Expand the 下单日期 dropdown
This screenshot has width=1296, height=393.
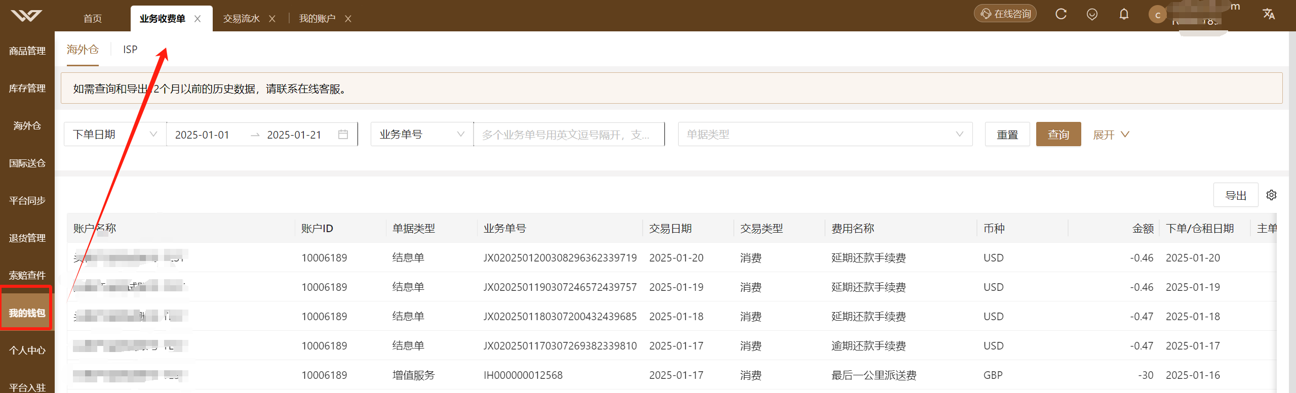pyautogui.click(x=115, y=135)
